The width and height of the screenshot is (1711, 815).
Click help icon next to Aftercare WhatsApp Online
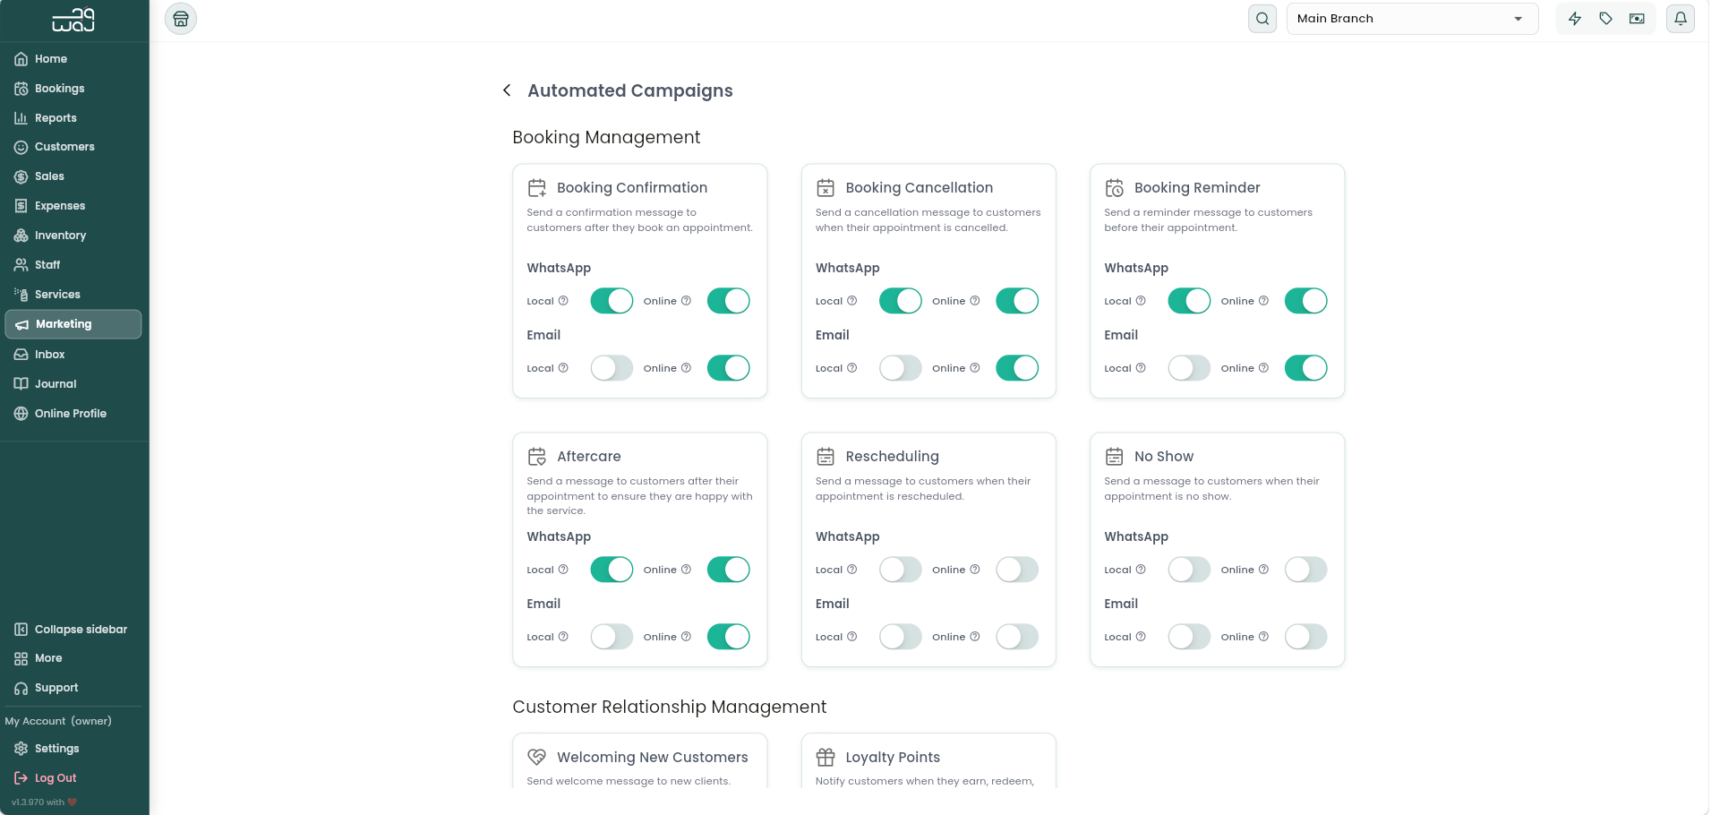click(x=687, y=570)
